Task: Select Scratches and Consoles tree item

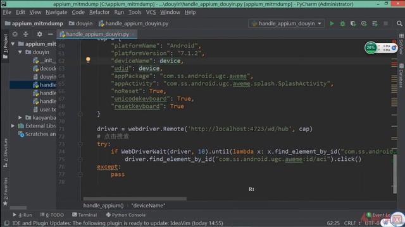Action: [37, 134]
